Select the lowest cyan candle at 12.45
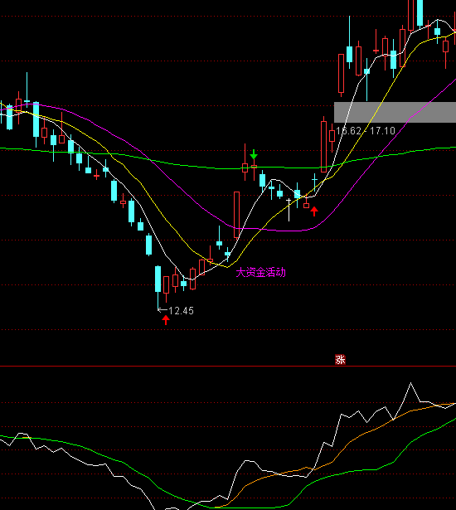The width and height of the screenshot is (456, 510). pos(158,279)
